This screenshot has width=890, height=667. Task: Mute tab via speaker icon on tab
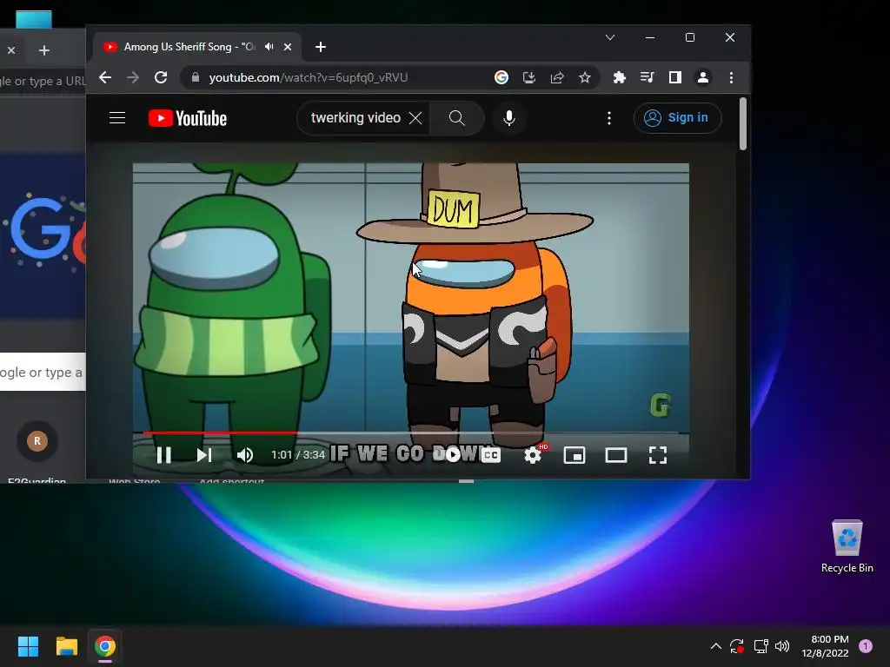tap(269, 47)
